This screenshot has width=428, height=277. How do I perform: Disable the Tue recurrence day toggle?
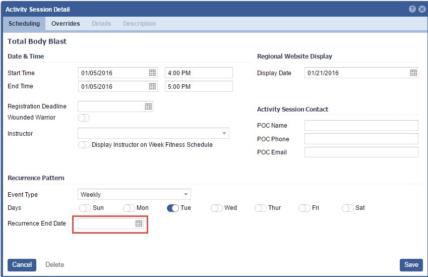[x=172, y=208]
